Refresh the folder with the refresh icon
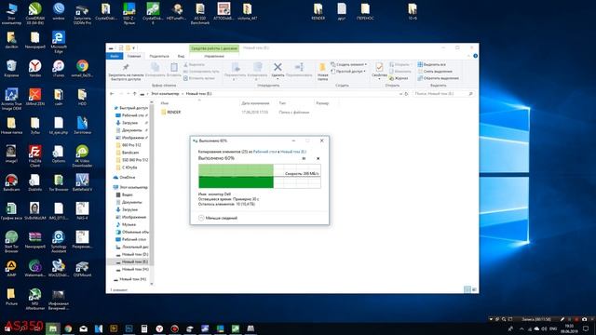This screenshot has width=596, height=335. [406, 93]
